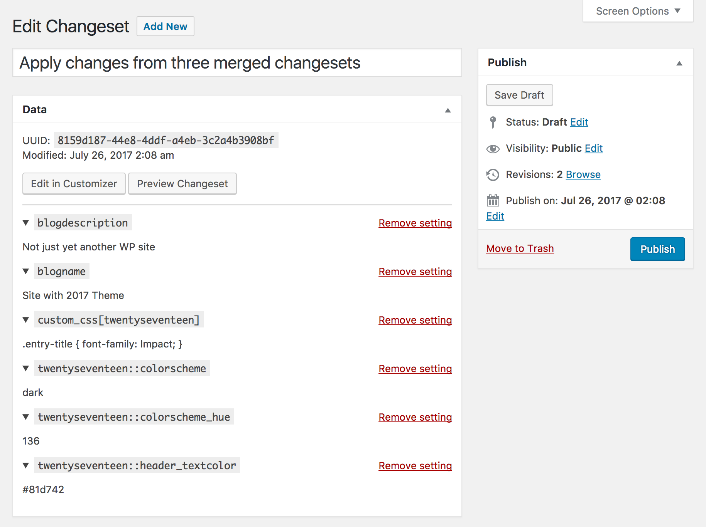The height and width of the screenshot is (527, 706).
Task: Remove the twentyseventeen::colorscheme setting
Action: 415,369
